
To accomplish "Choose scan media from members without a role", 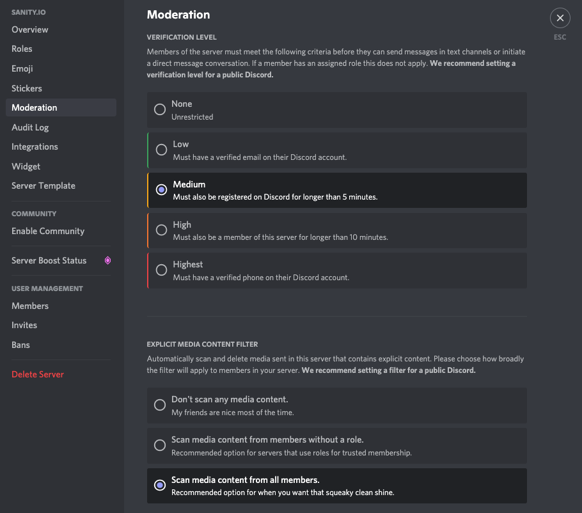I will [159, 445].
